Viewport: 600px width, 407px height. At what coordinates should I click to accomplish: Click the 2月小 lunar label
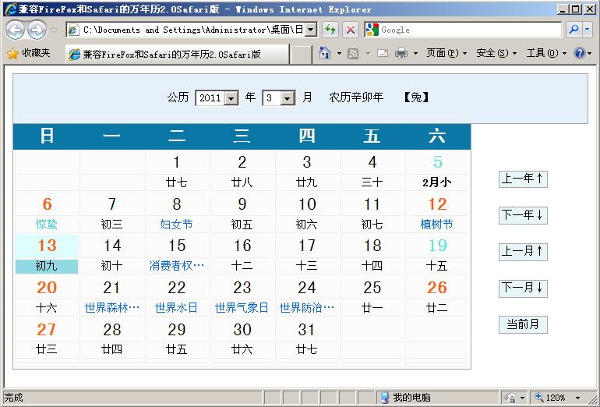pos(437,182)
